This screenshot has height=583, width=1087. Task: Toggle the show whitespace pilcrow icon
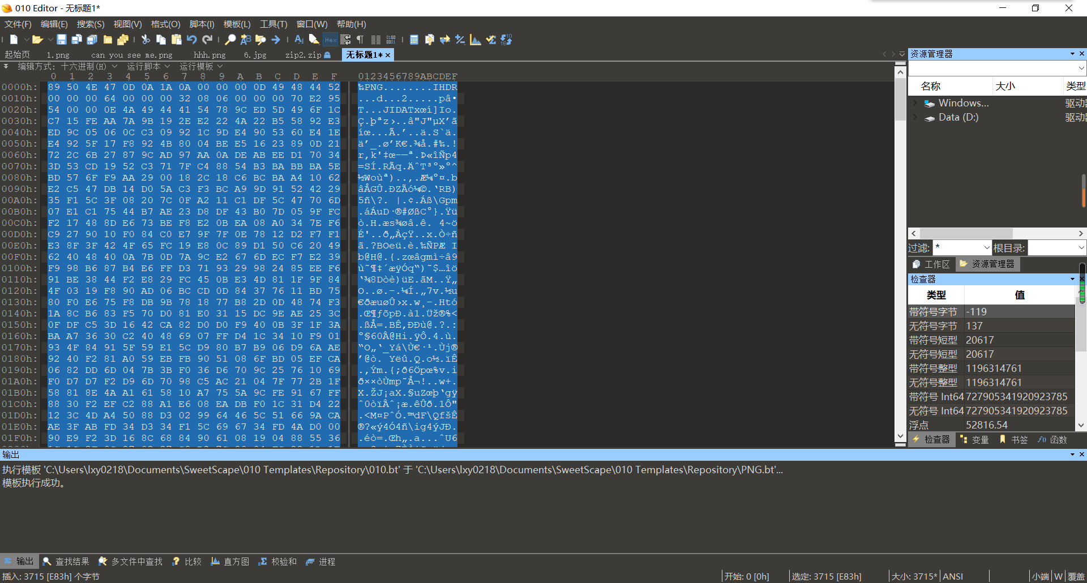[x=360, y=40]
